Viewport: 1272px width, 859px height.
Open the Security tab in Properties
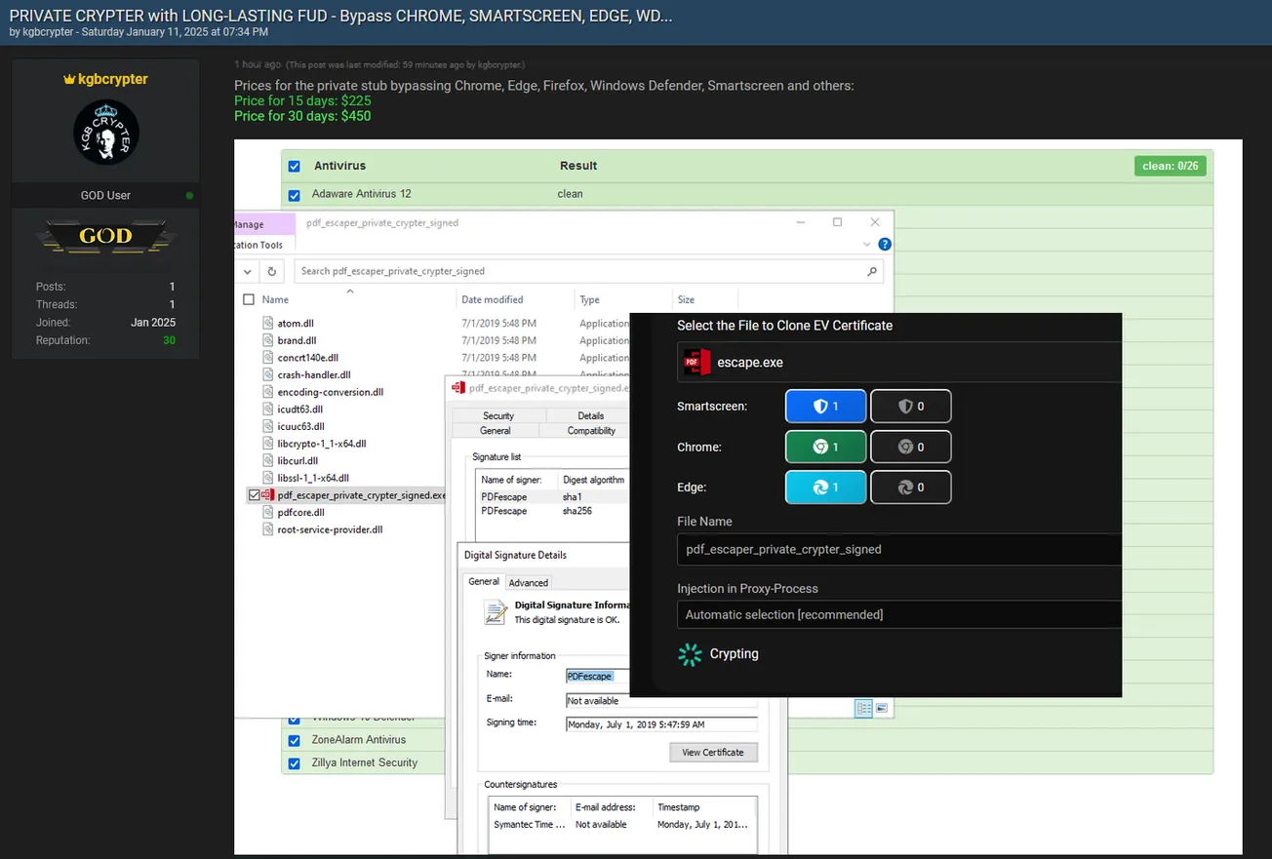pyautogui.click(x=497, y=415)
